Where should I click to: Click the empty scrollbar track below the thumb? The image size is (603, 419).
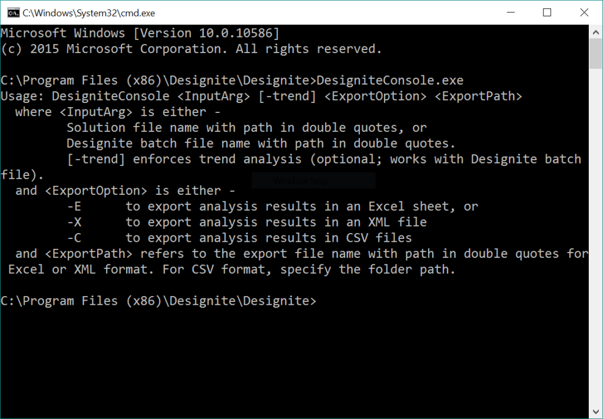[595, 235]
